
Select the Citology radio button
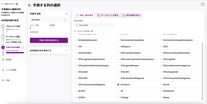pyautogui.click(x=118, y=97)
